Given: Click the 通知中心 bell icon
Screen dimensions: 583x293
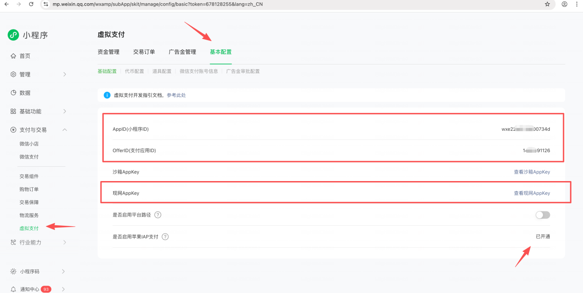Looking at the screenshot, I should (13, 289).
